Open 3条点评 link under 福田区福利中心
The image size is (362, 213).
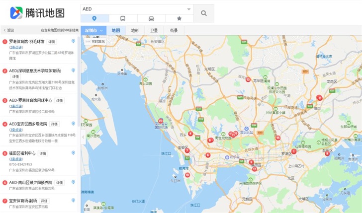tap(16, 159)
